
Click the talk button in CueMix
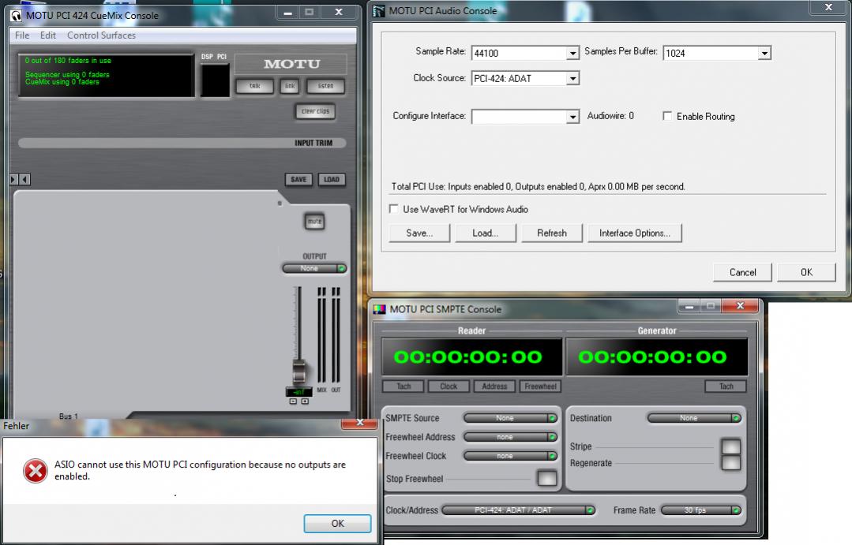point(254,86)
